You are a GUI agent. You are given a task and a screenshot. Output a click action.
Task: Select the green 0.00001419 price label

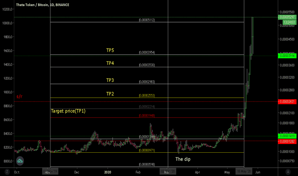click(x=287, y=136)
